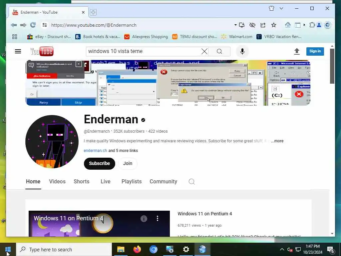Subscribe to the Enderman channel
The width and height of the screenshot is (341, 256).
tap(99, 163)
